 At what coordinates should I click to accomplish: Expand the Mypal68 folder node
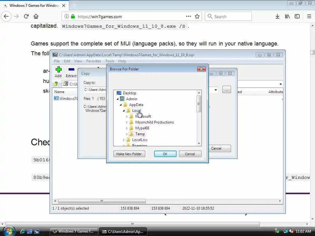click(127, 128)
